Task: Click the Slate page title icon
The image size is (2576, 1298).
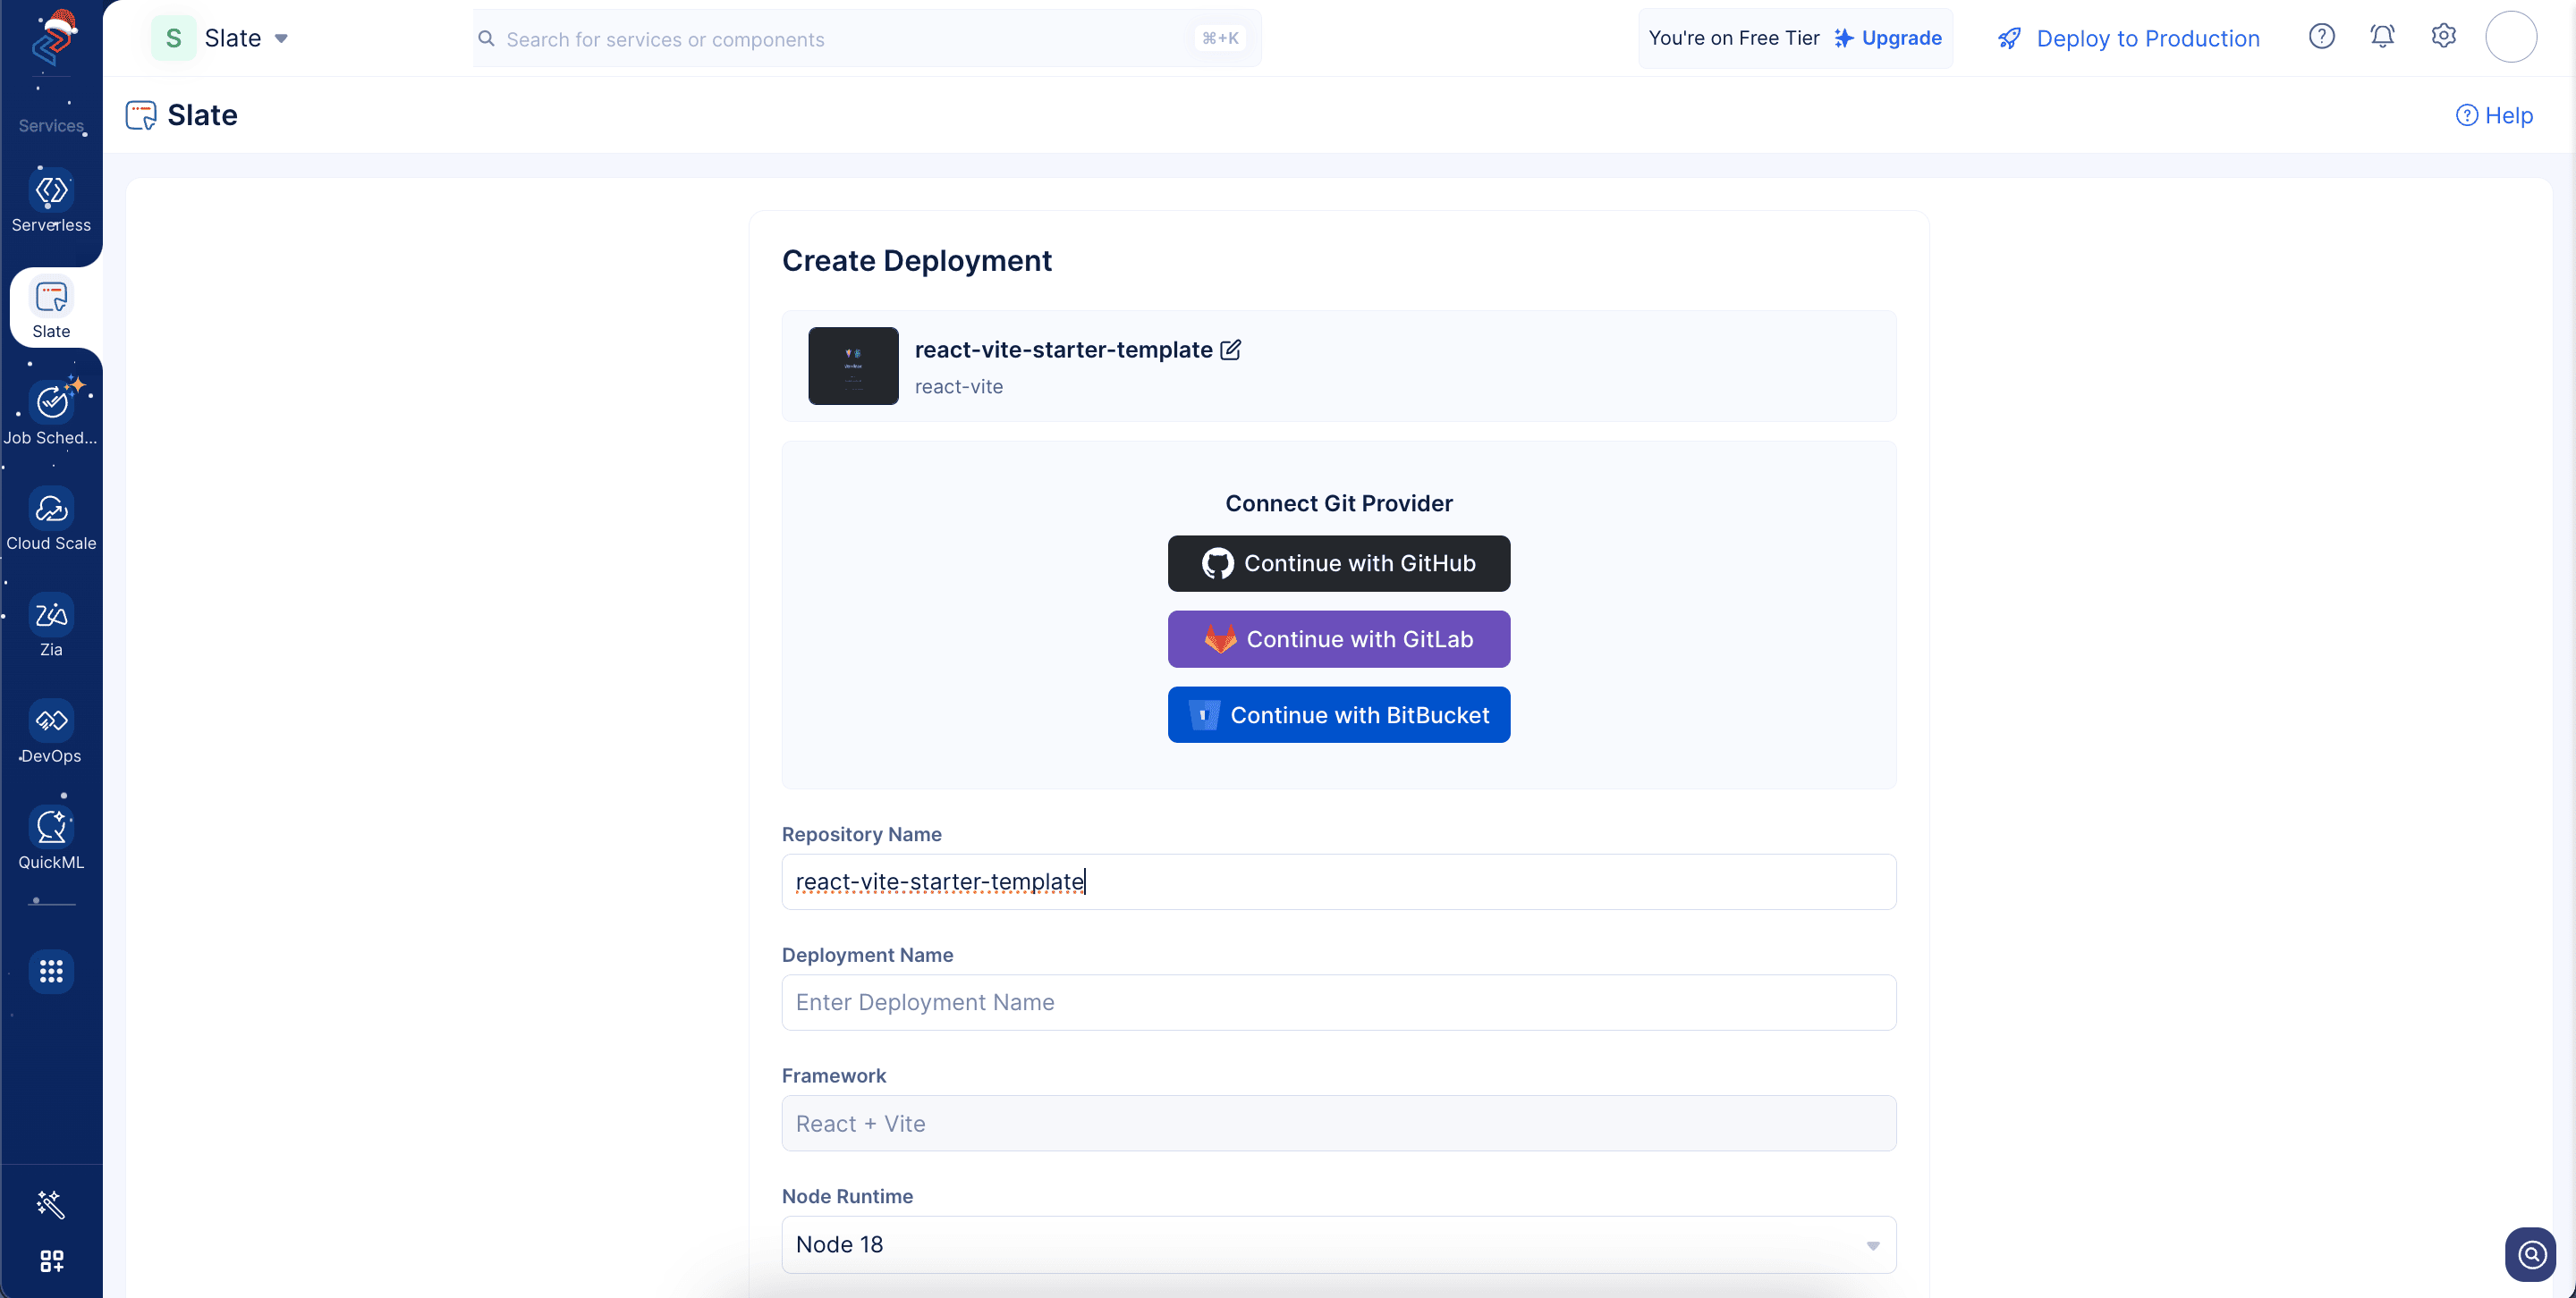Action: (141, 115)
